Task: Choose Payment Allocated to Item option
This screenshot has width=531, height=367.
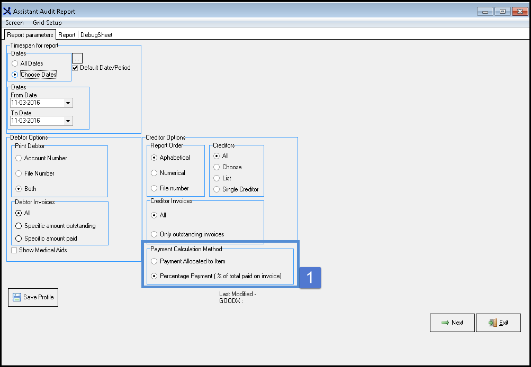Action: coord(154,261)
